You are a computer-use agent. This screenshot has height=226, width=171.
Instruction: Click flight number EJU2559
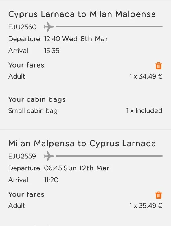coord(22,156)
